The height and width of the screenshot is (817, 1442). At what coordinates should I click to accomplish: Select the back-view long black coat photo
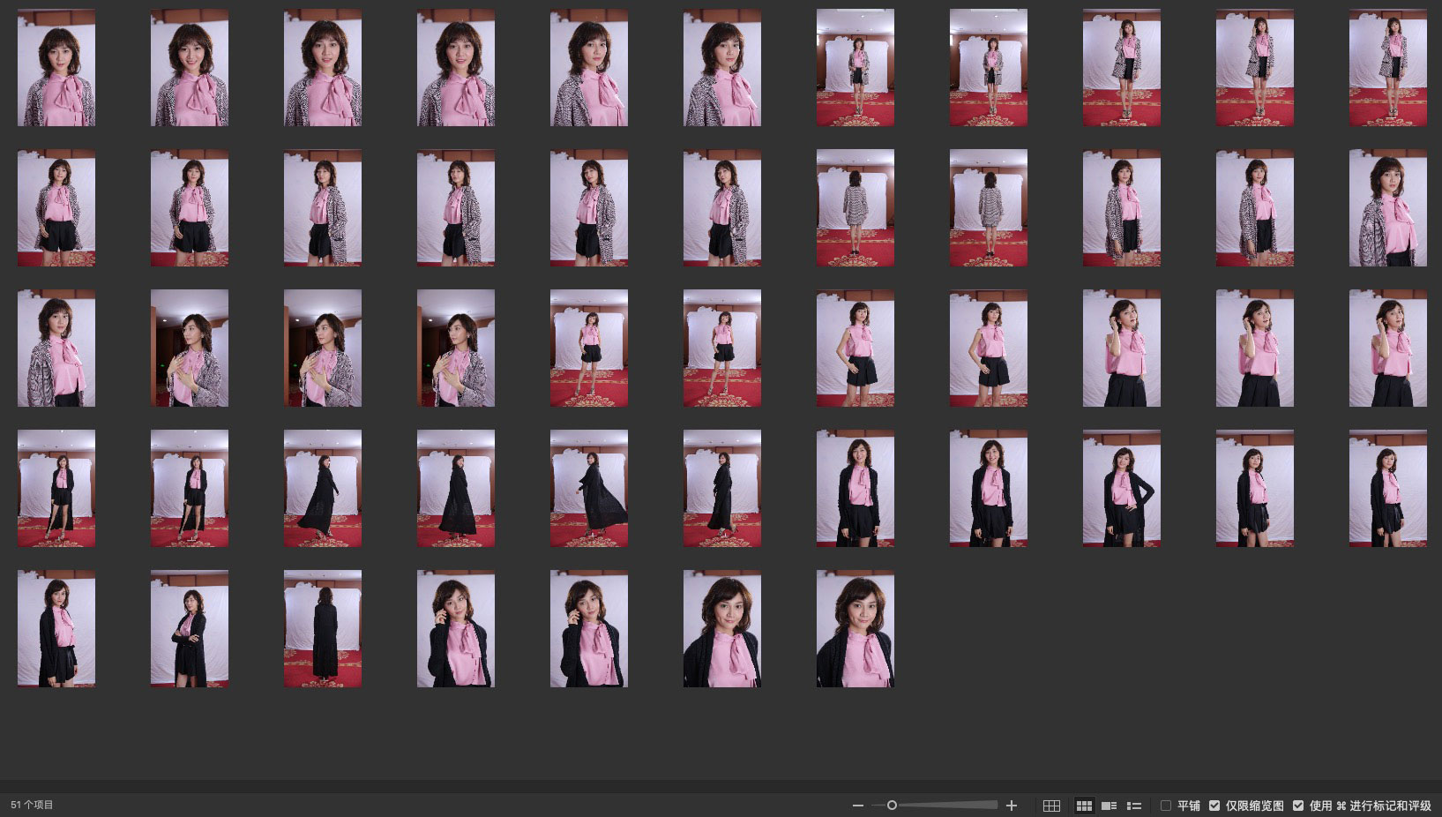click(323, 628)
